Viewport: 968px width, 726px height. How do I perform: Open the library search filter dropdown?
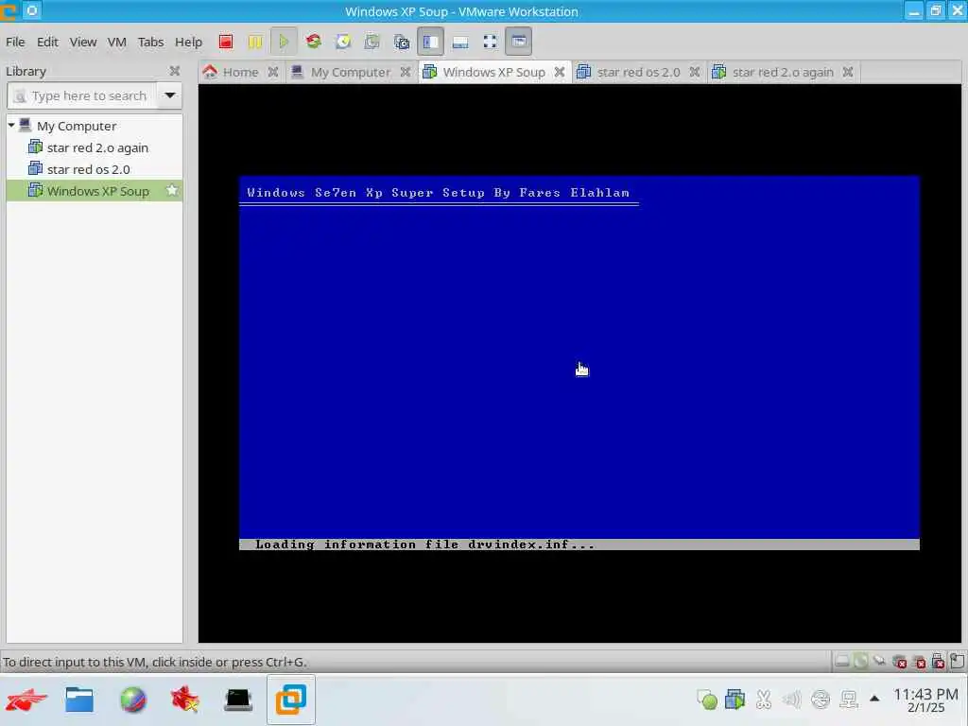pos(170,95)
